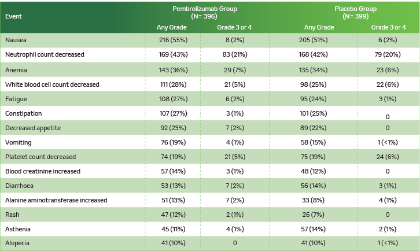Click the 216 (55%) nausea value cell
Screen dimensions: 420x251
pos(172,40)
